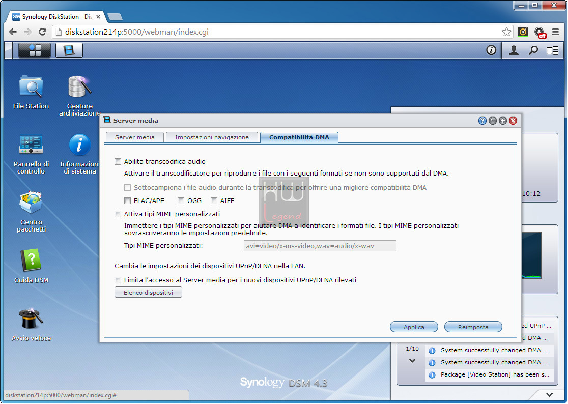Toggle widgets panel icon
Image resolution: width=568 pixels, height=404 pixels.
[x=552, y=51]
